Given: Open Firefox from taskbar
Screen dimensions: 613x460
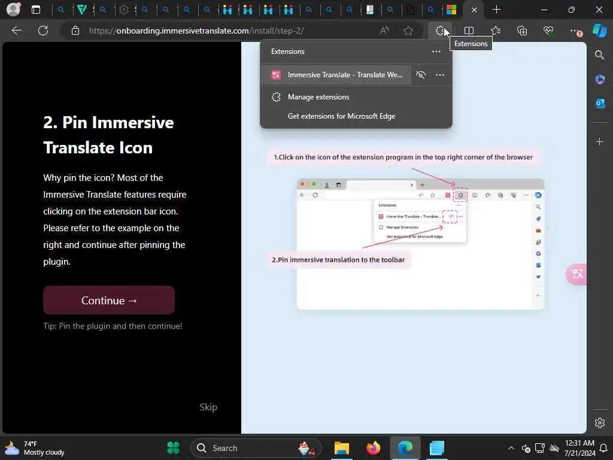Looking at the screenshot, I should pyautogui.click(x=374, y=448).
